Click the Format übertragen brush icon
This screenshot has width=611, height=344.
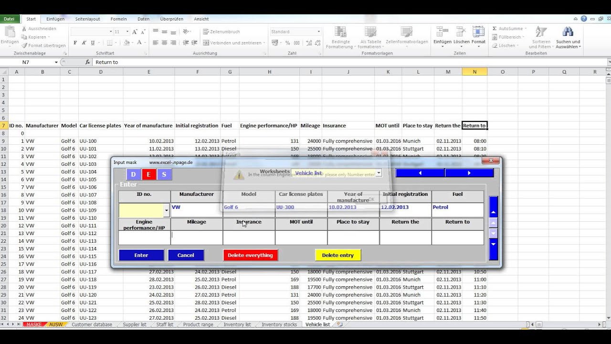(x=24, y=45)
